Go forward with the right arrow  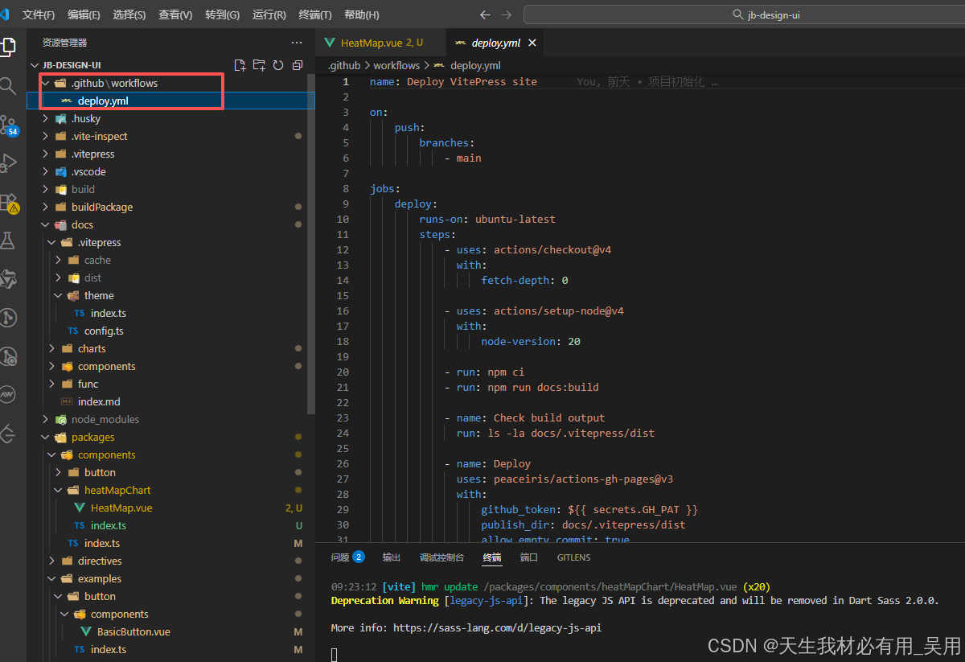pyautogui.click(x=506, y=14)
